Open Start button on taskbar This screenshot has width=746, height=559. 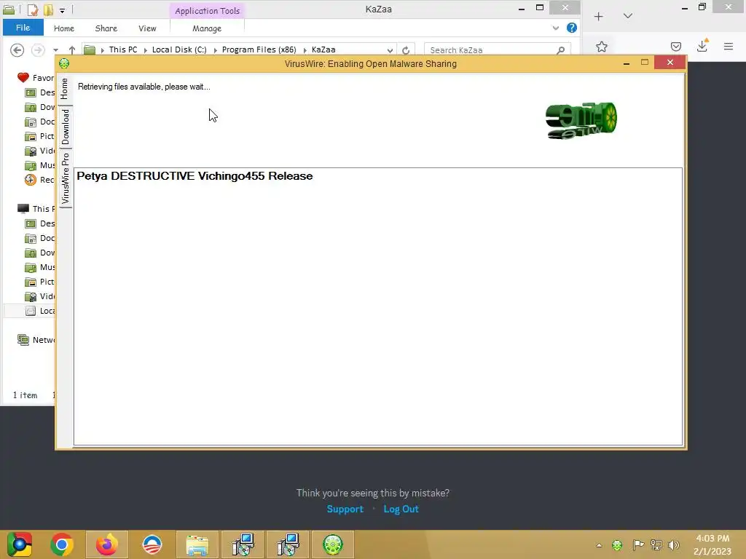click(x=20, y=544)
